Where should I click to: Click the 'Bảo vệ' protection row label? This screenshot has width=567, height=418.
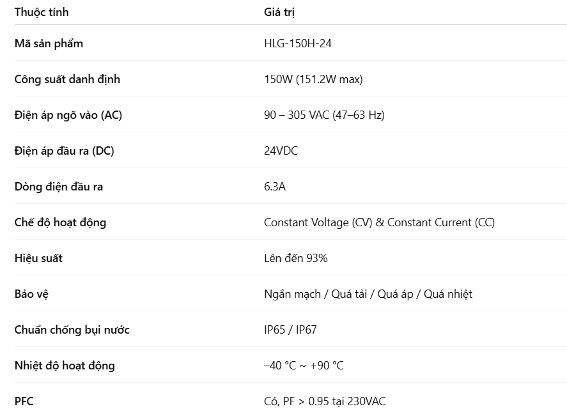coord(31,294)
